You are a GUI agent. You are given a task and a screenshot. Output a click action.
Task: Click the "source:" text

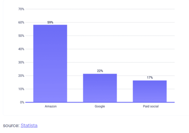[x=11, y=125]
